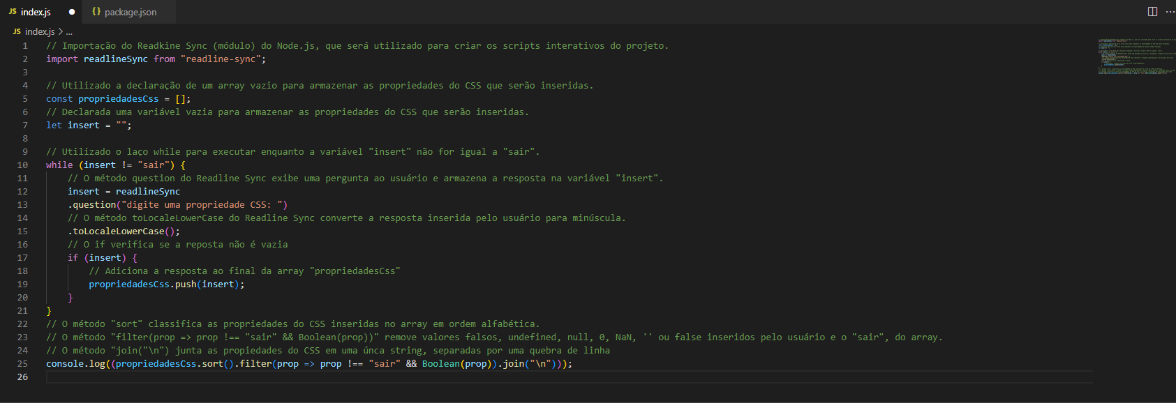
Task: Click the JS file icon on index.js tab
Action: (13, 12)
